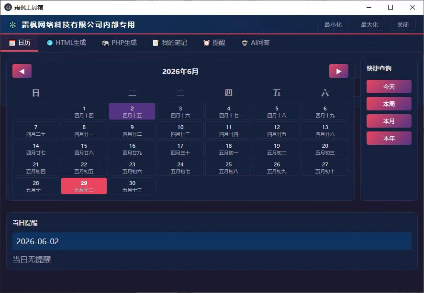Viewport: 424px width, 293px height.
Task: Go to the next month with right arrow
Action: [x=338, y=71]
